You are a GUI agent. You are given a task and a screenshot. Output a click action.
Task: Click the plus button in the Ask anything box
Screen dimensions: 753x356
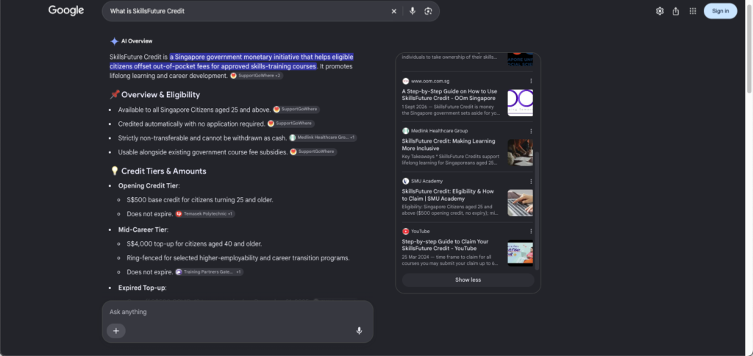coord(115,330)
